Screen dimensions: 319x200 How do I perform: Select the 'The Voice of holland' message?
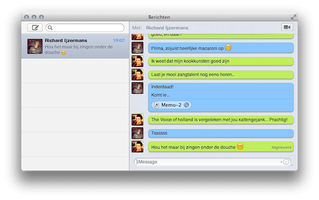coord(221,120)
